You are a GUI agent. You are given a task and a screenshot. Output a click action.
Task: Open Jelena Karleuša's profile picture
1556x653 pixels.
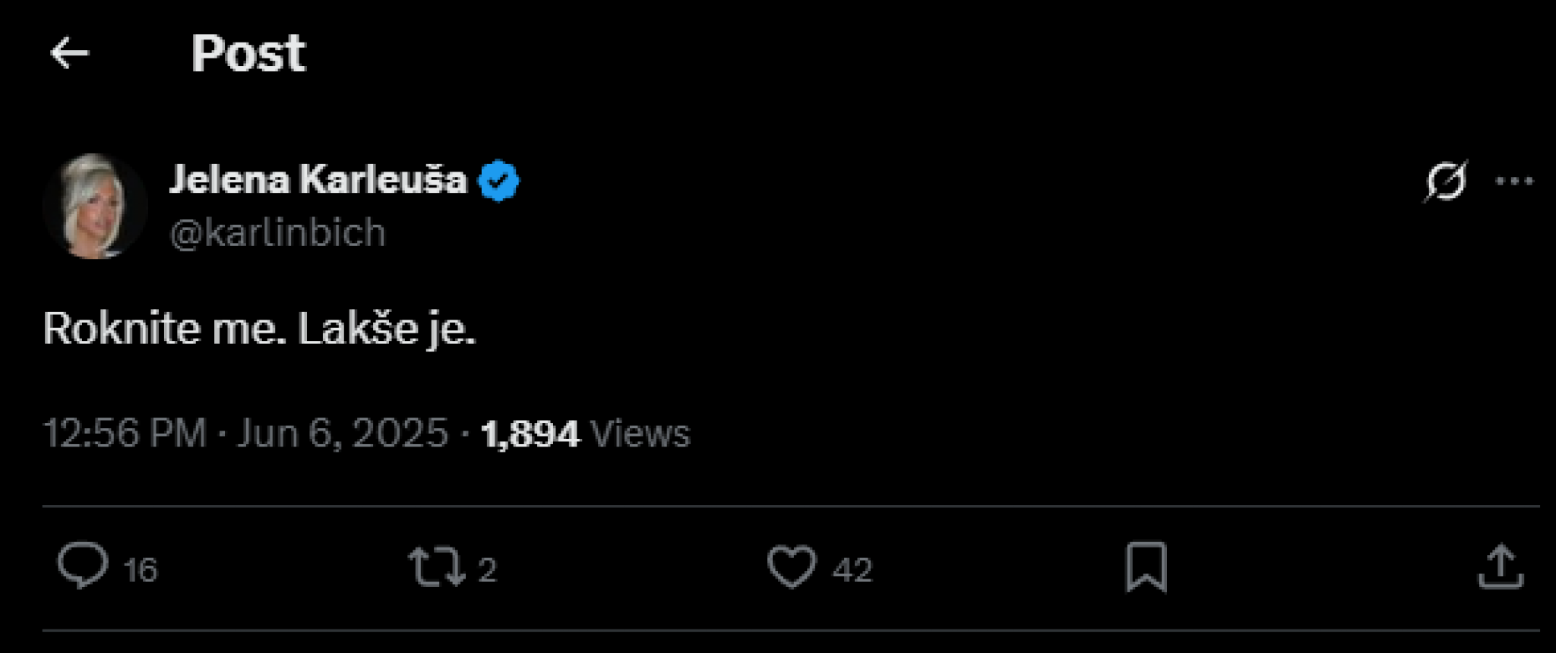[x=95, y=207]
